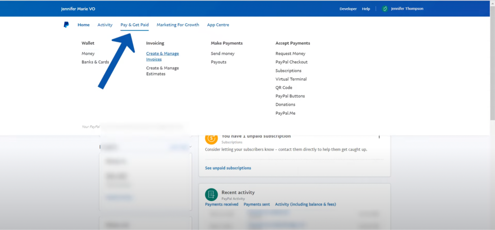Select Request Money under Accept Payments
This screenshot has width=495, height=230.
(291, 54)
